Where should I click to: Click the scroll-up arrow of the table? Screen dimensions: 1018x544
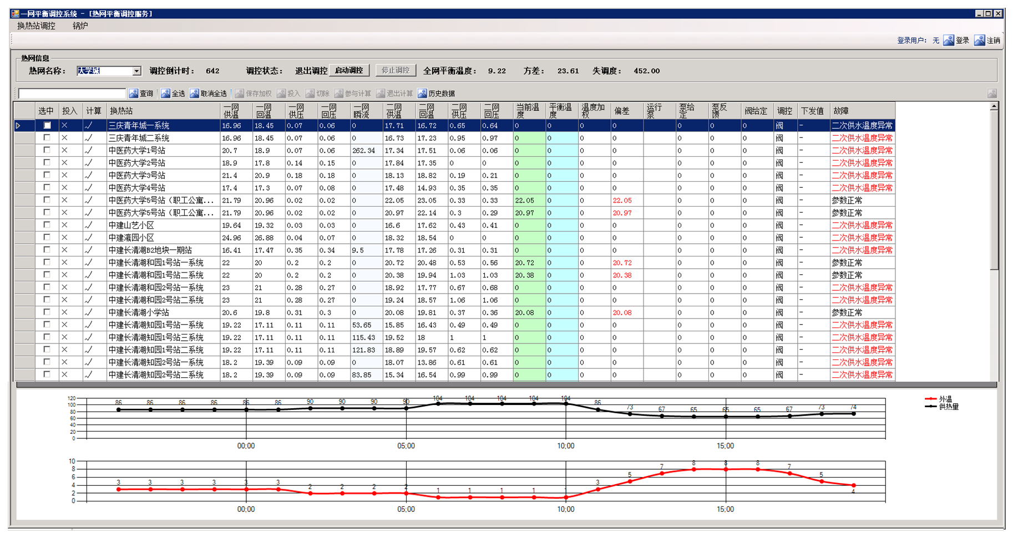click(994, 106)
